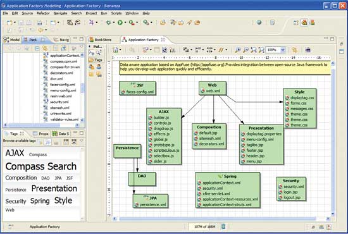
Task: Switch to the Data S view tab
Action: pyautogui.click(x=61, y=133)
